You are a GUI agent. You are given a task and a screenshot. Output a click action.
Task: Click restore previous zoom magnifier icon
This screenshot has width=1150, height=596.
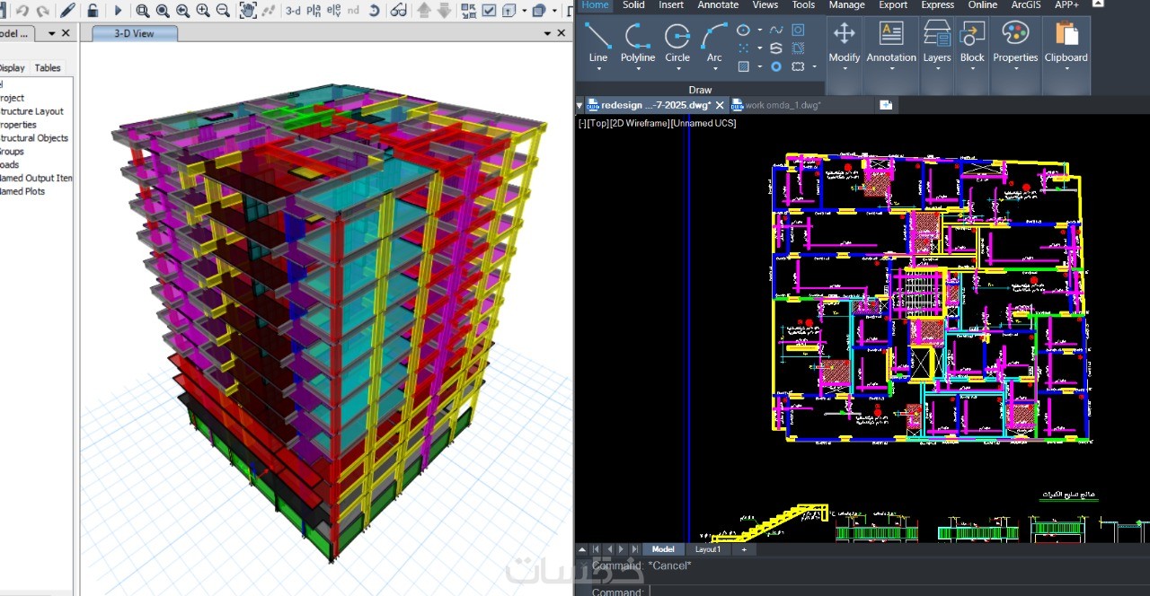point(183,11)
